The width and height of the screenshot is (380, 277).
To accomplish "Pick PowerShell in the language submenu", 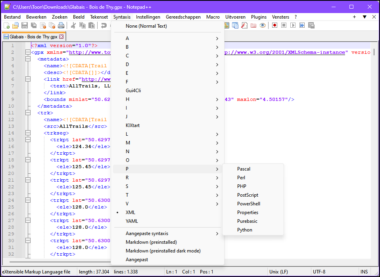I will pyautogui.click(x=249, y=204).
